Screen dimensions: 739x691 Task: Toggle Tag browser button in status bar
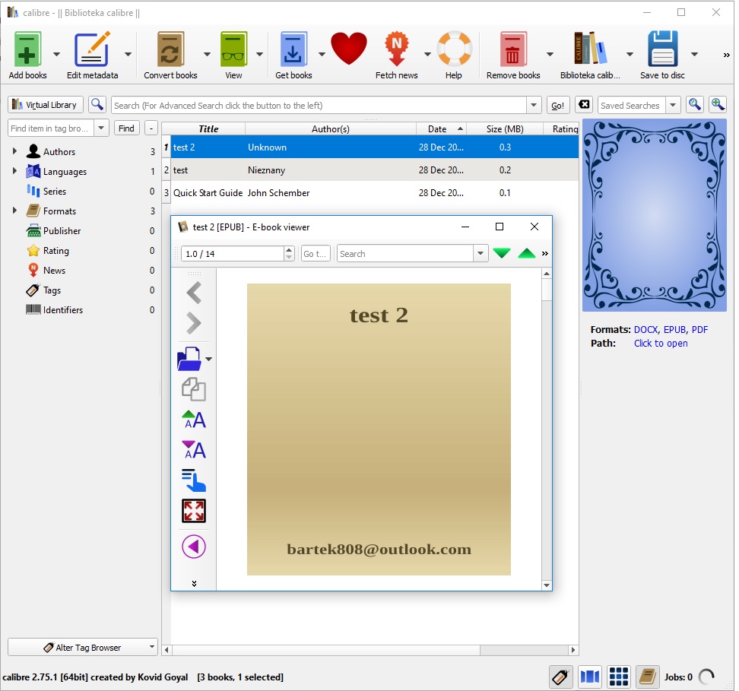560,677
